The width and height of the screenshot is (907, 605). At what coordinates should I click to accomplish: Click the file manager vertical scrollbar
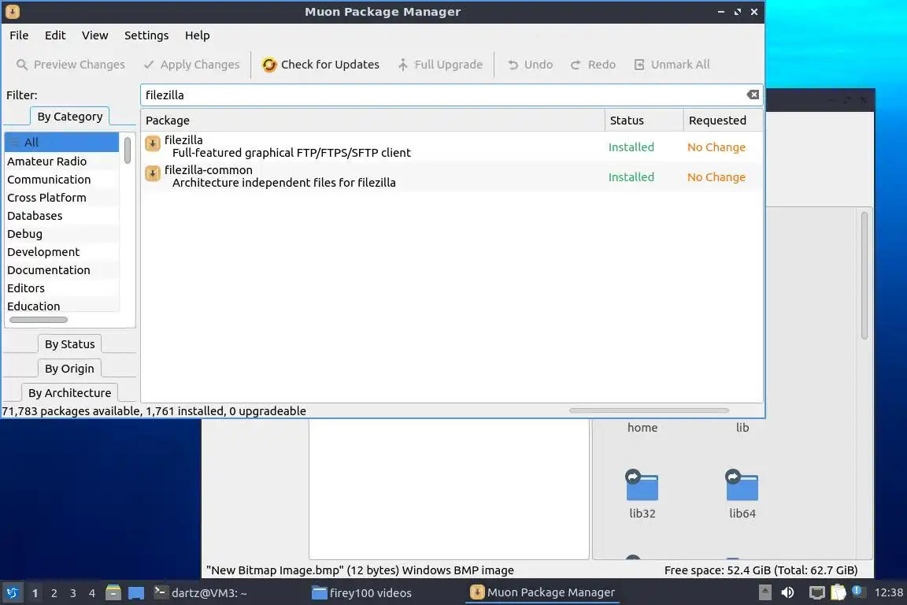864,276
